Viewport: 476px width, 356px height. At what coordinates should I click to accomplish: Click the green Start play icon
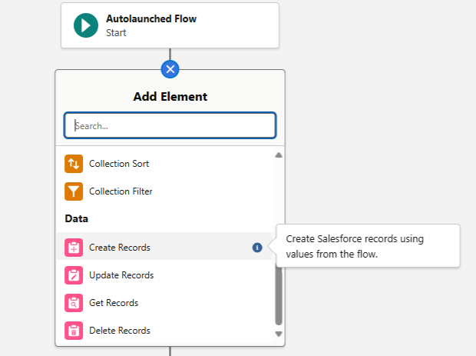click(86, 25)
